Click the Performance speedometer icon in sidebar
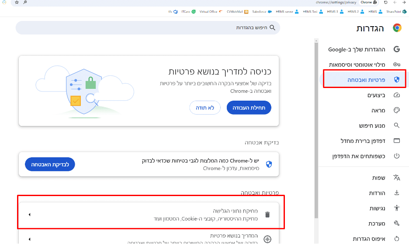 pyautogui.click(x=397, y=95)
